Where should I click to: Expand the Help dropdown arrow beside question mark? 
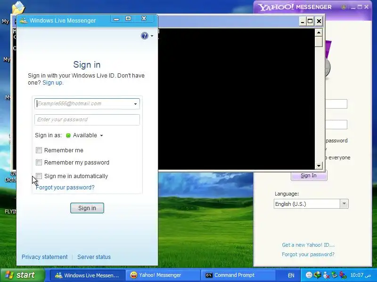(152, 36)
